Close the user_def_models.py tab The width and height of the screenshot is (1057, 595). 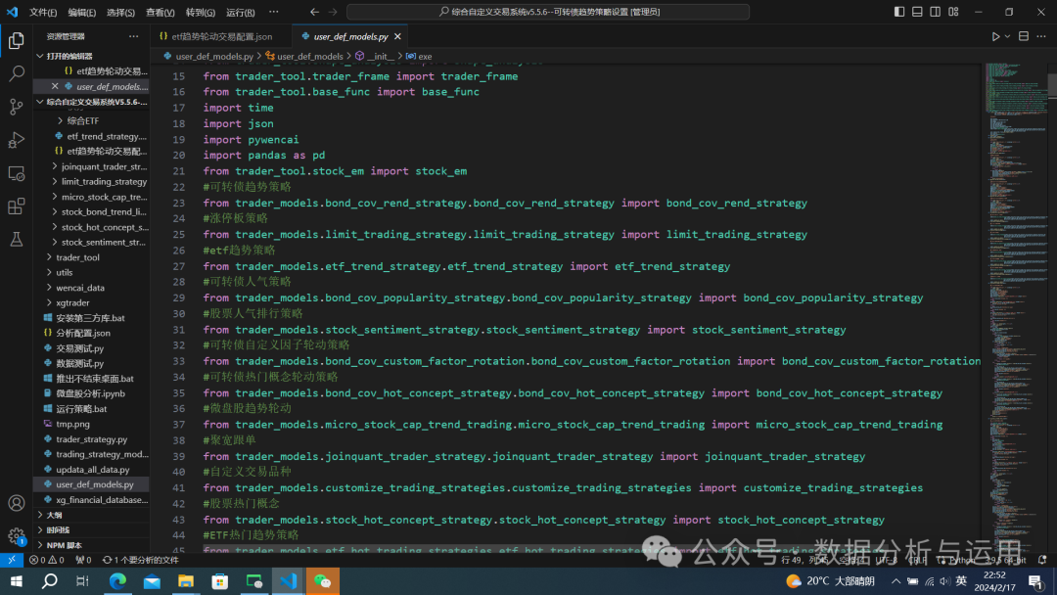pos(397,36)
